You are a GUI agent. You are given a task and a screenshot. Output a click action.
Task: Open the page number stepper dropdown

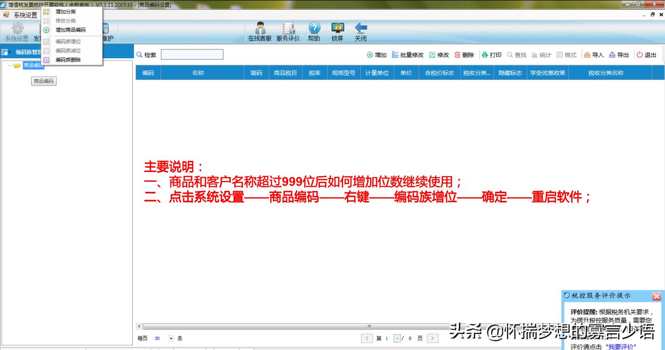coord(396,338)
